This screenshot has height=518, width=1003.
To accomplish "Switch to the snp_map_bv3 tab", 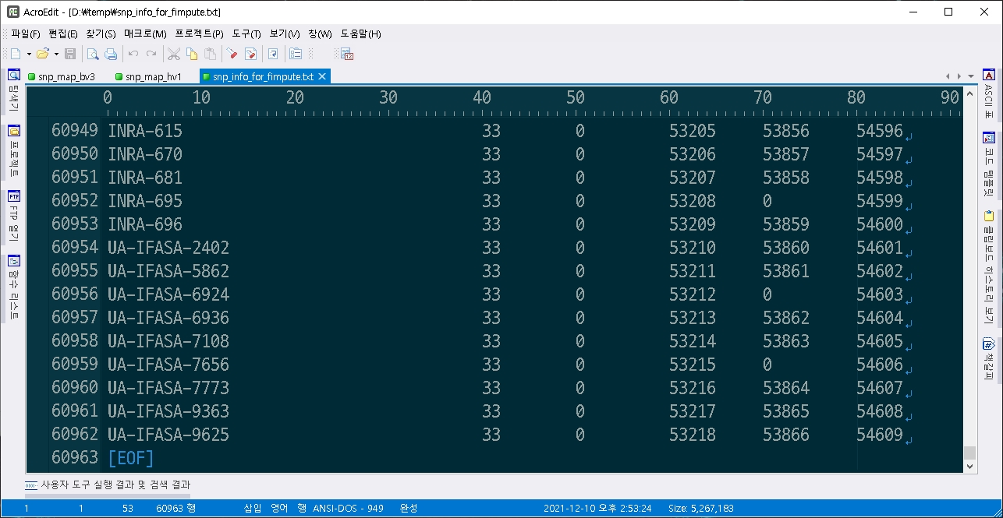I will click(61, 76).
